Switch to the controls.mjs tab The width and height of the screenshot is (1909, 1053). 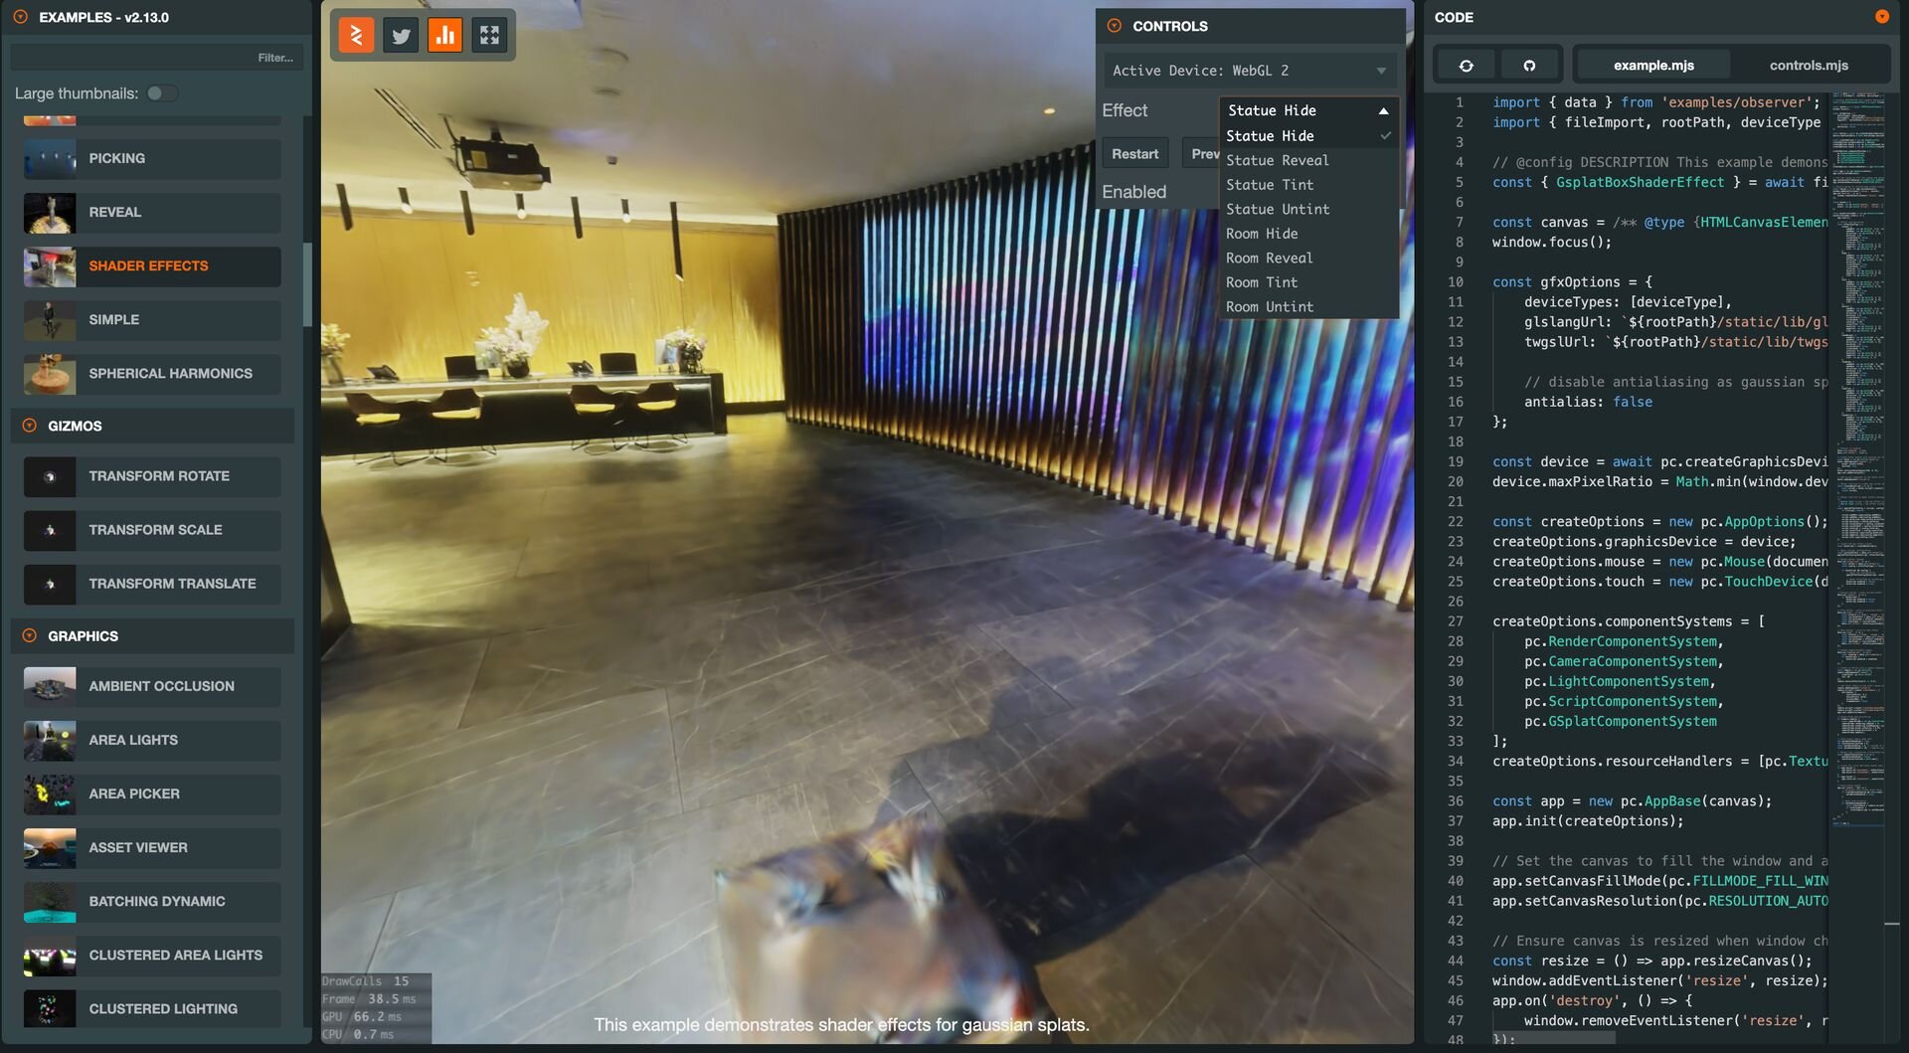pos(1808,66)
